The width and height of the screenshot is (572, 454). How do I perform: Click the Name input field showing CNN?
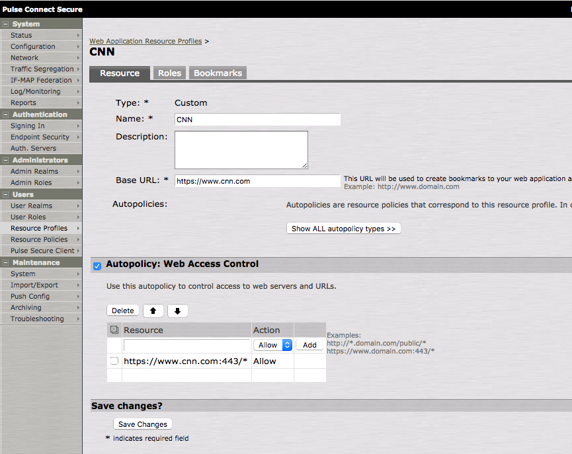[x=257, y=119]
